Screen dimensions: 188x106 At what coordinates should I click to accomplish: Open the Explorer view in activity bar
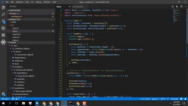pyautogui.click(x=3, y=8)
